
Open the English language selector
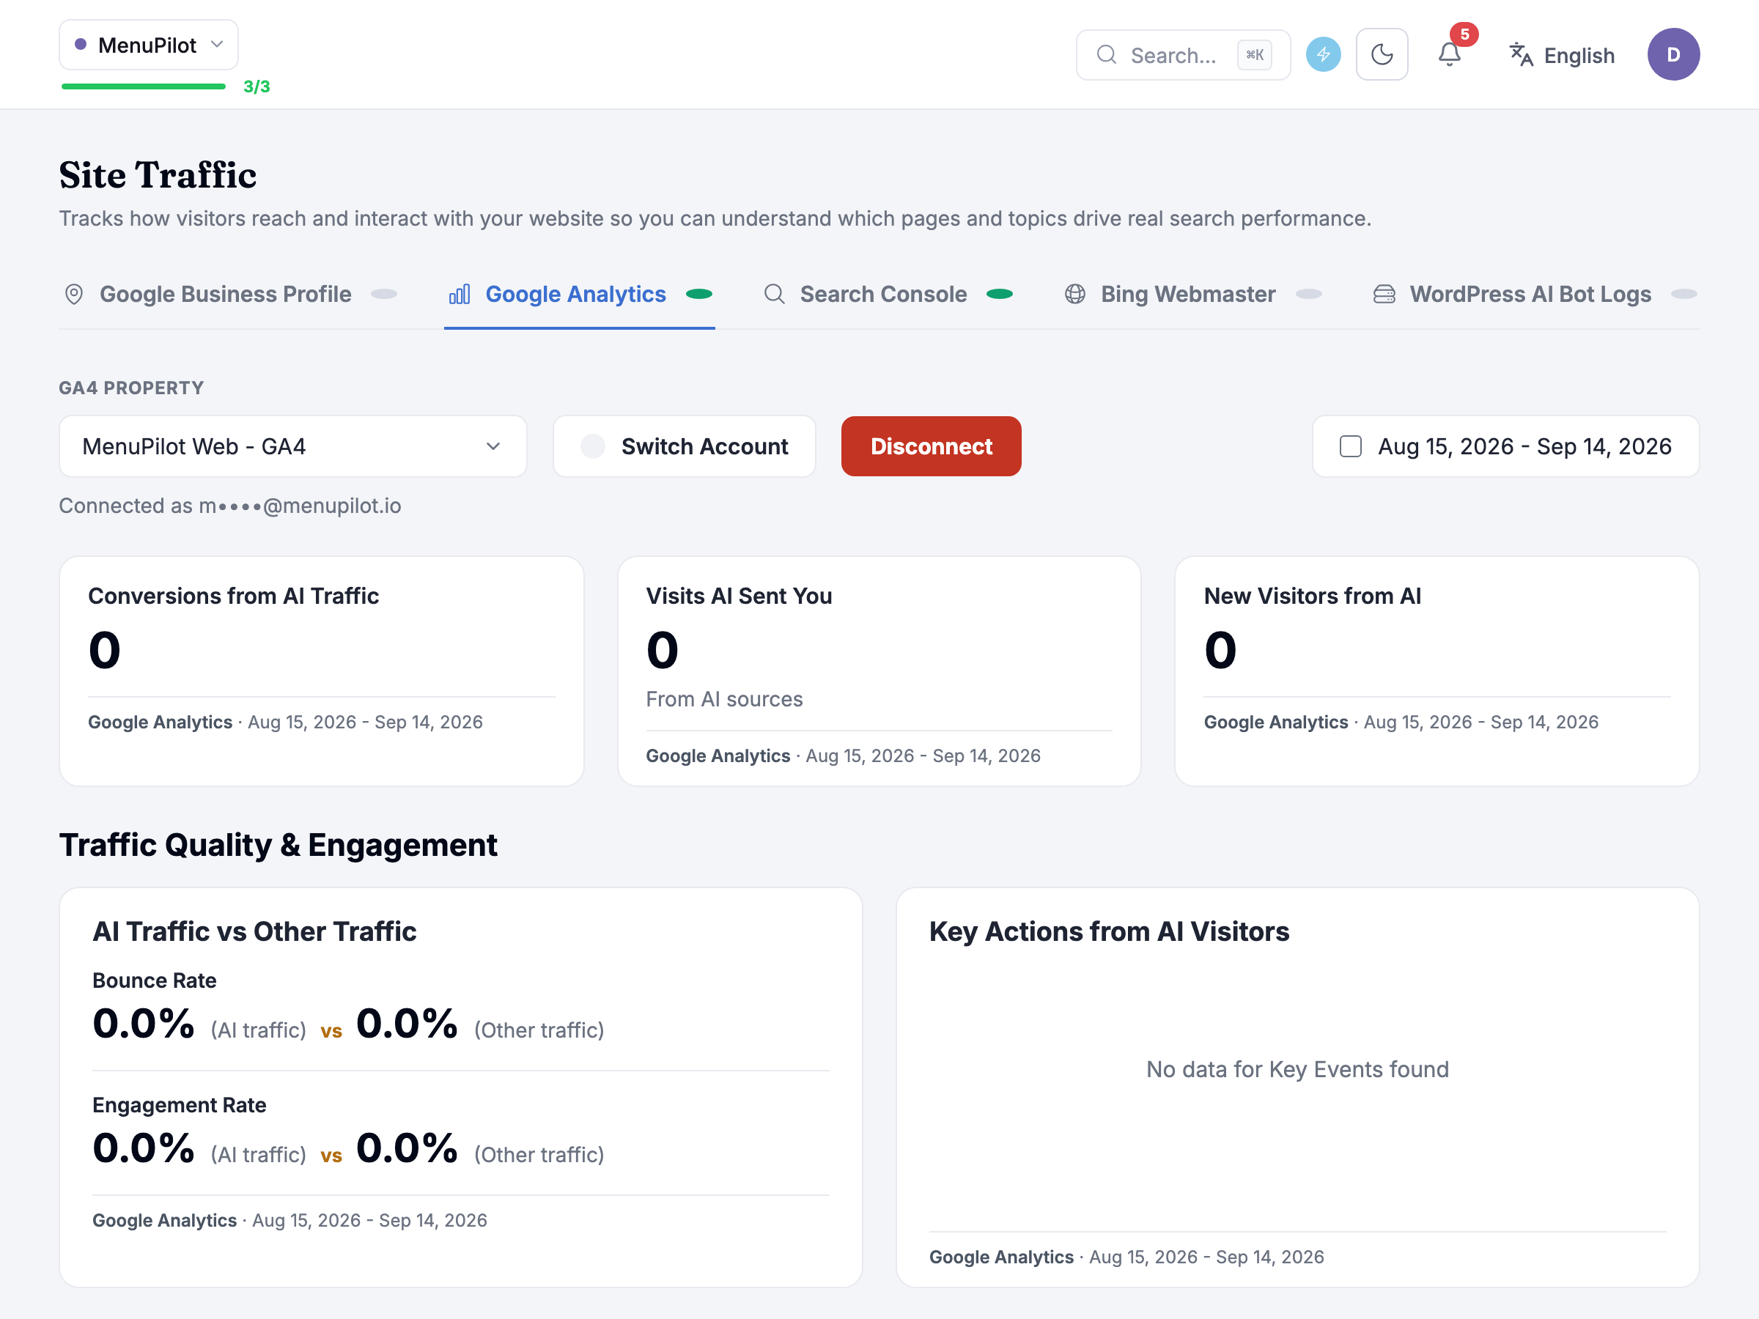click(x=1562, y=55)
